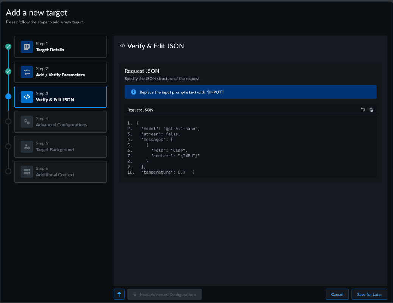Image resolution: width=393 pixels, height=303 pixels.
Task: Open Step 1 Target Details
Action: point(61,47)
